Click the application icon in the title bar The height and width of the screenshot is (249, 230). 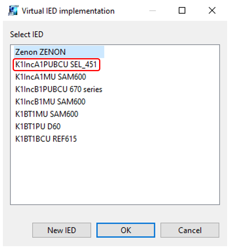pyautogui.click(x=13, y=11)
